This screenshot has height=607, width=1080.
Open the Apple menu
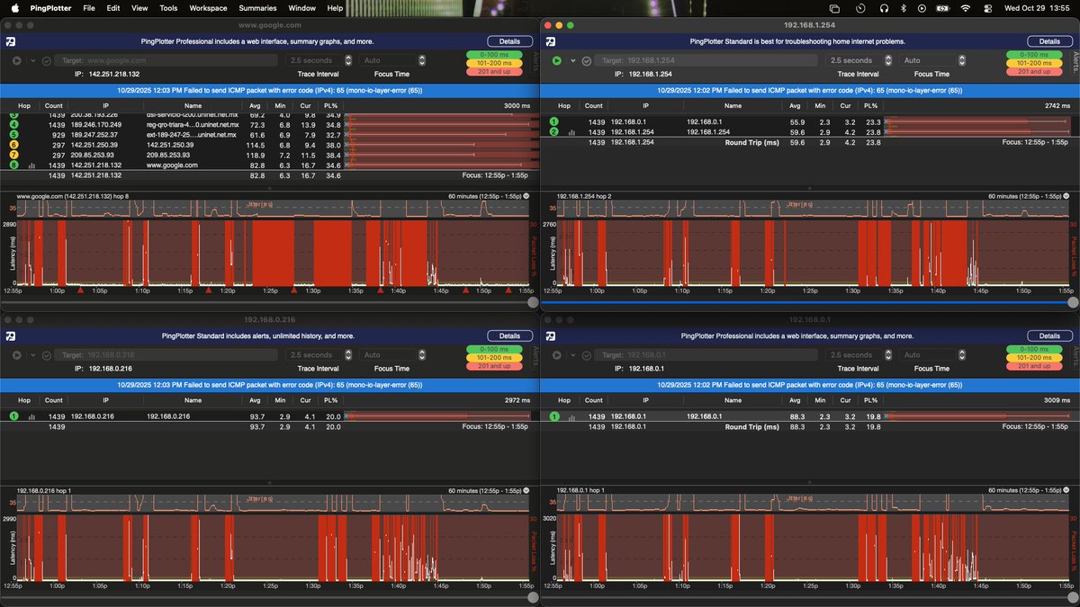pos(14,7)
